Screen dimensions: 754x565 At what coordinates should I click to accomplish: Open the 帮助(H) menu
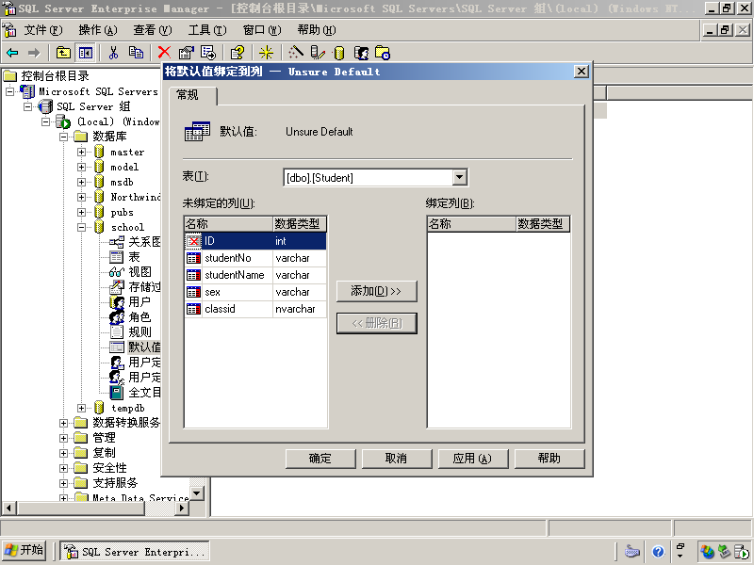[317, 30]
